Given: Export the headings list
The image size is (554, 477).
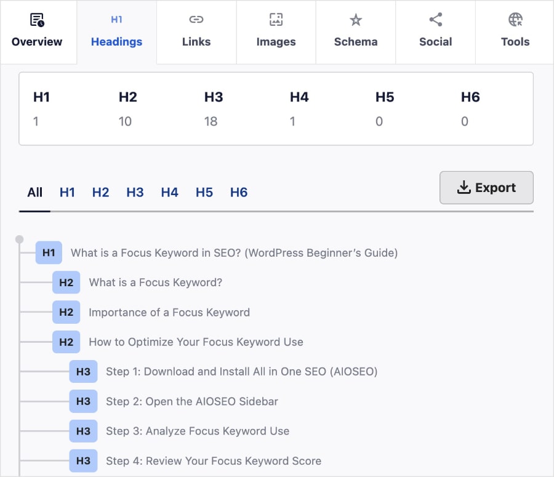Looking at the screenshot, I should pos(486,188).
